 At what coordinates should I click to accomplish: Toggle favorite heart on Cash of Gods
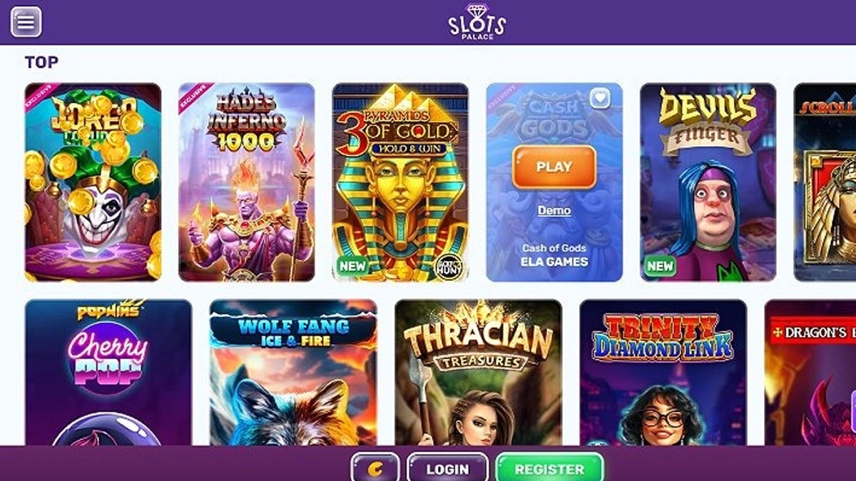tap(600, 99)
